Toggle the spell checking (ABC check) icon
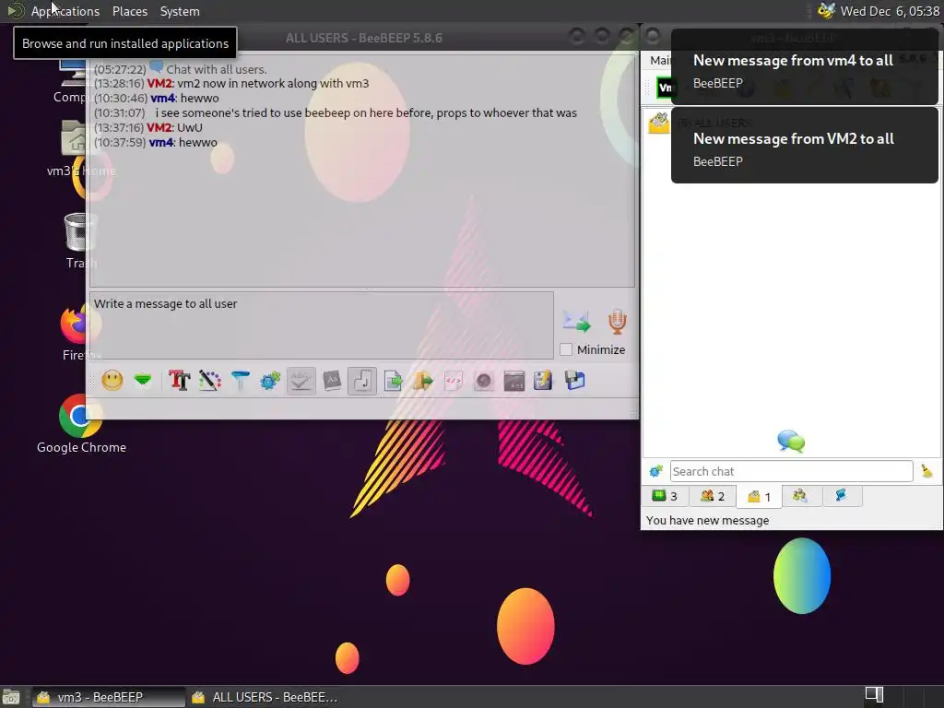944x708 pixels. coord(301,381)
